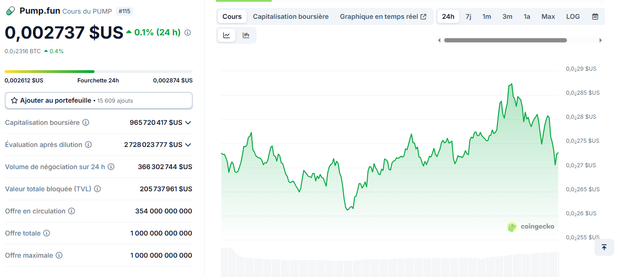Click the scroll-to-top arrow button

pos(604,247)
